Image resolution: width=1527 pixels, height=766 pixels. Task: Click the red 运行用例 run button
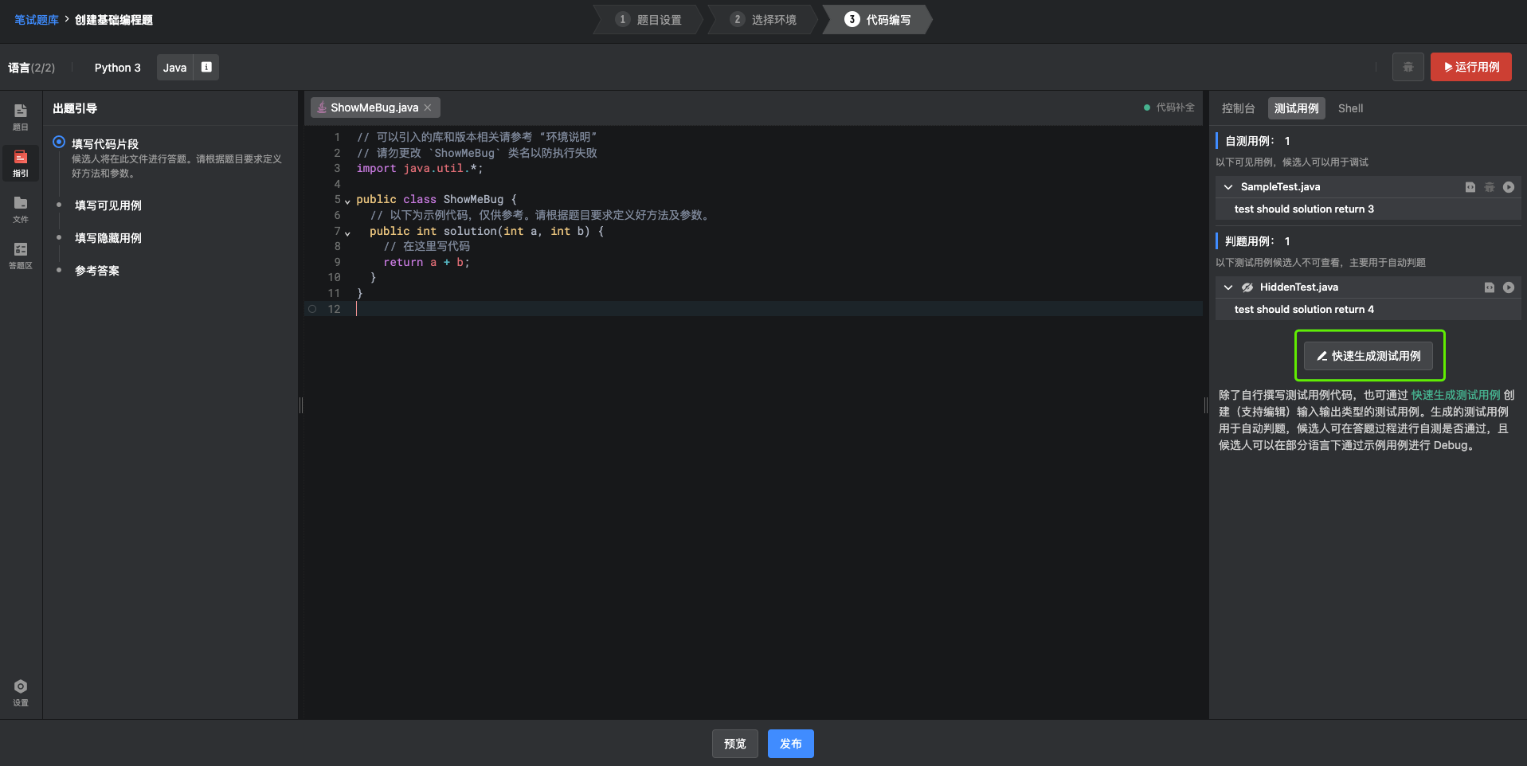click(1470, 67)
